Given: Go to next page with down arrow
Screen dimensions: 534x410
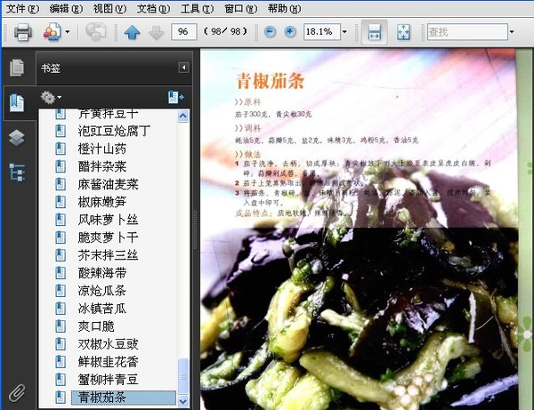Looking at the screenshot, I should click(x=157, y=32).
